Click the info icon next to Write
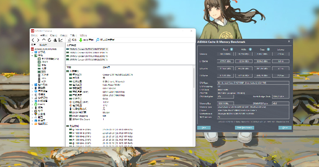 pyautogui.click(x=250, y=49)
